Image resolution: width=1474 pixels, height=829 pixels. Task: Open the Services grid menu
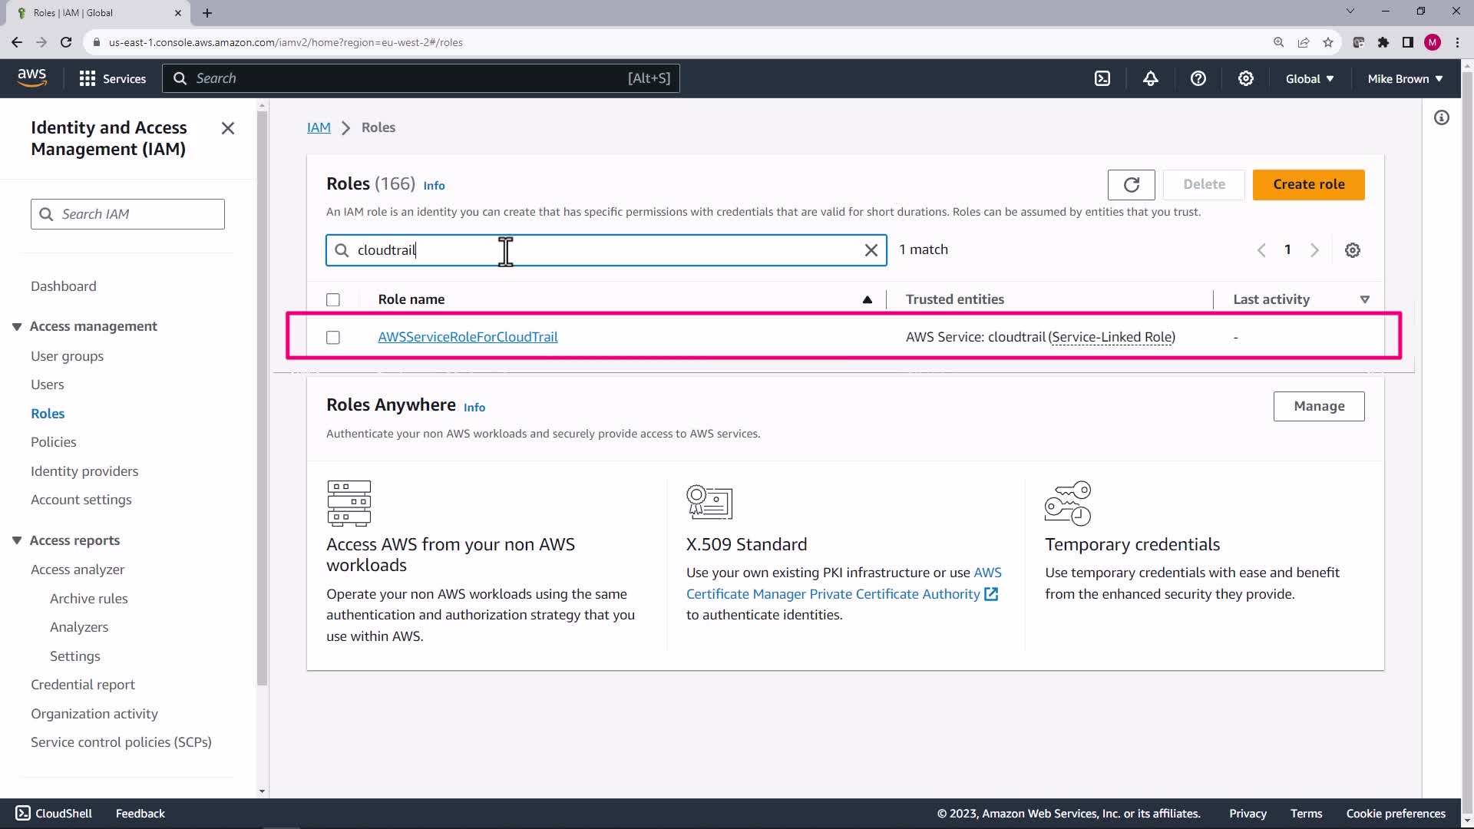(x=112, y=78)
